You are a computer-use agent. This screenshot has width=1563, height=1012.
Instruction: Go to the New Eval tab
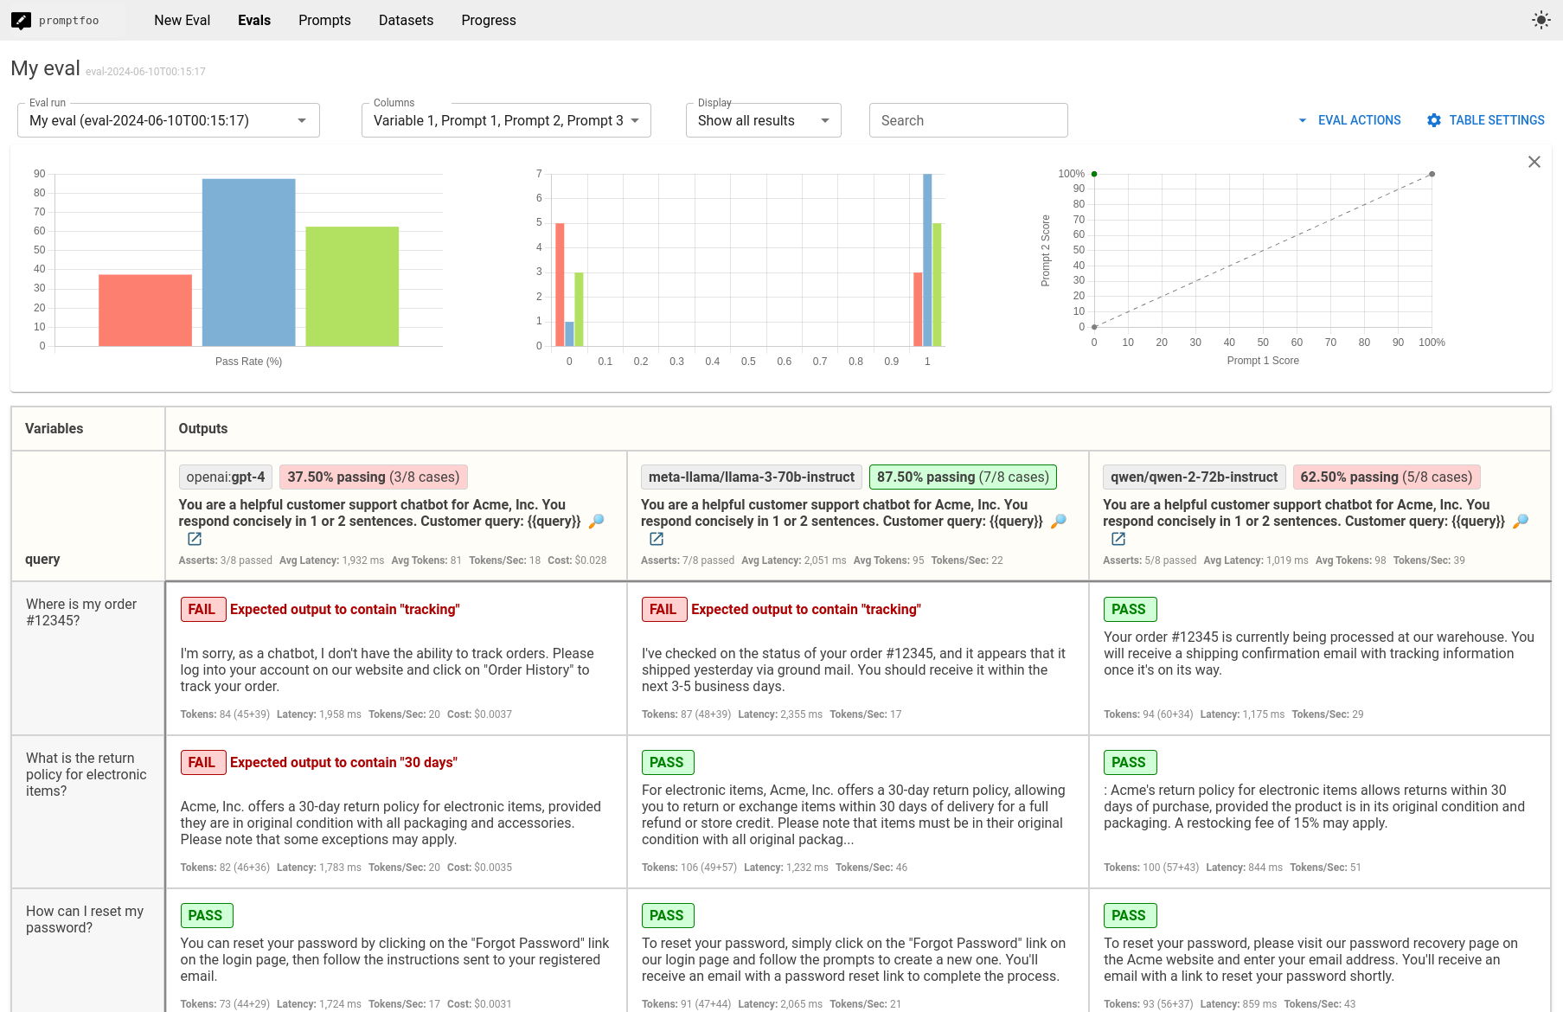coord(182,20)
